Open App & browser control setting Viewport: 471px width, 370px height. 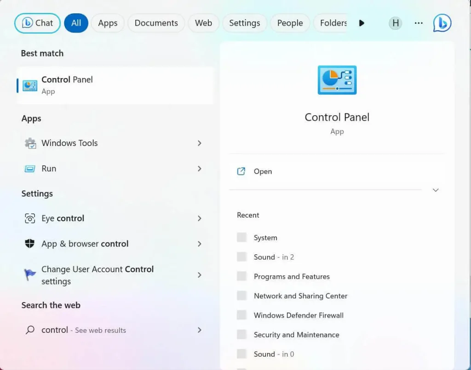pos(115,244)
